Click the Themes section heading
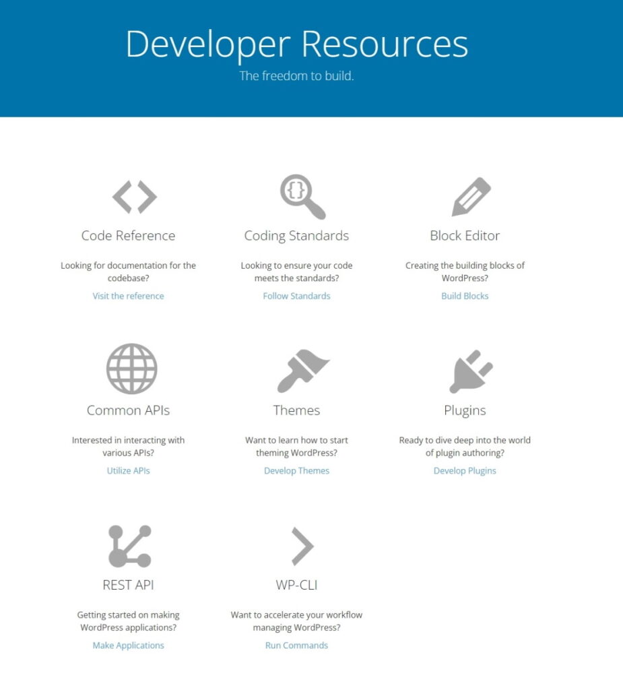This screenshot has width=623, height=690. (x=296, y=410)
